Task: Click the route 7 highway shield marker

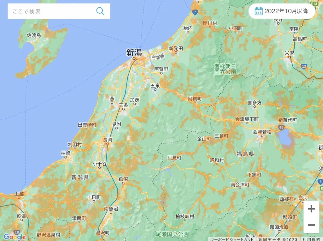Action: point(195,12)
